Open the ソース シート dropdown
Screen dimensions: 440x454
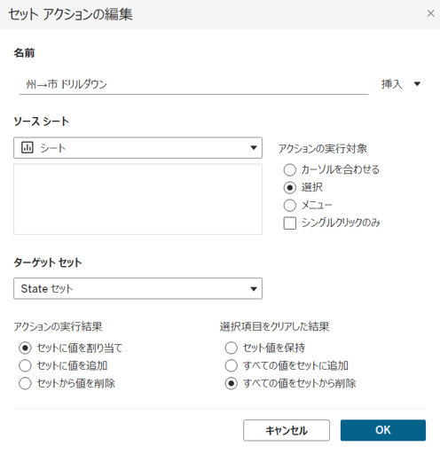(x=137, y=147)
